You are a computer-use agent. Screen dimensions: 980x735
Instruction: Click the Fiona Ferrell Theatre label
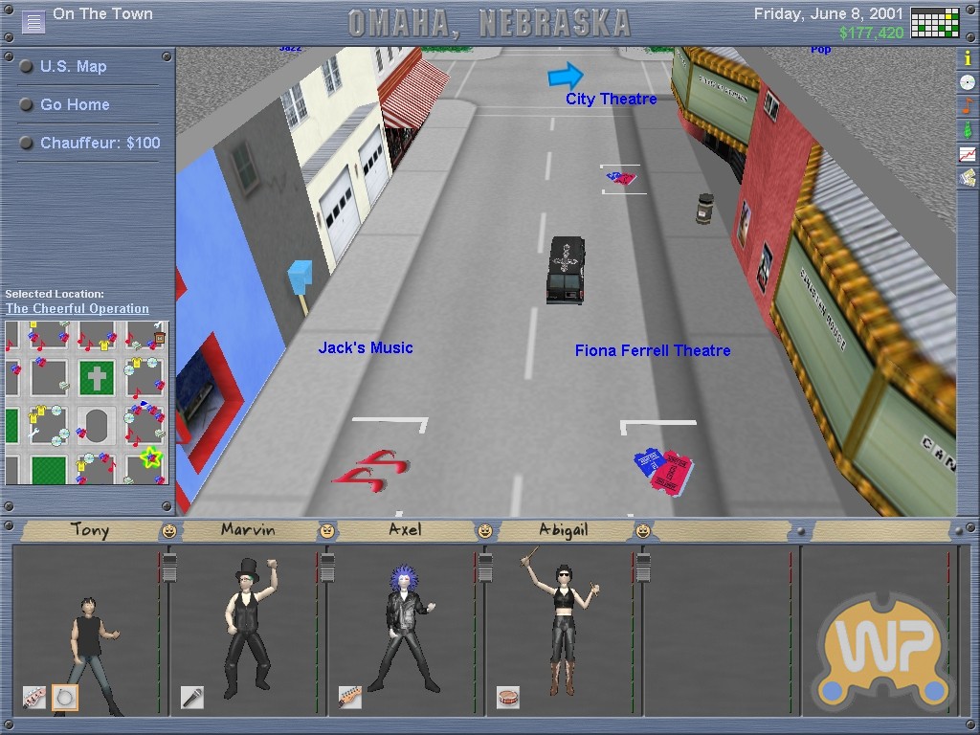point(653,351)
